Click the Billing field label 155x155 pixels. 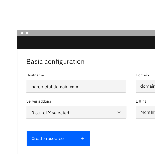(141, 101)
